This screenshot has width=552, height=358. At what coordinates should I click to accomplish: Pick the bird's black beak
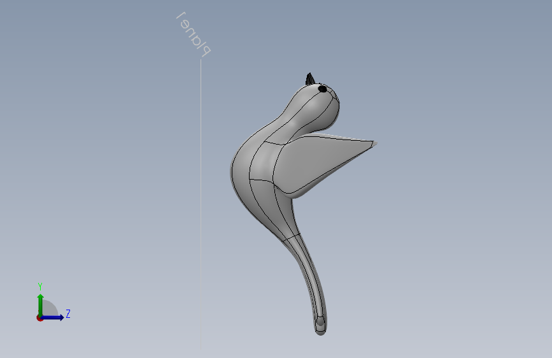pos(309,79)
